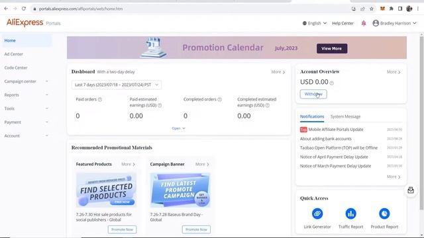This screenshot has width=424, height=238.
Task: Click the AliExpress logo
Action: point(25,22)
